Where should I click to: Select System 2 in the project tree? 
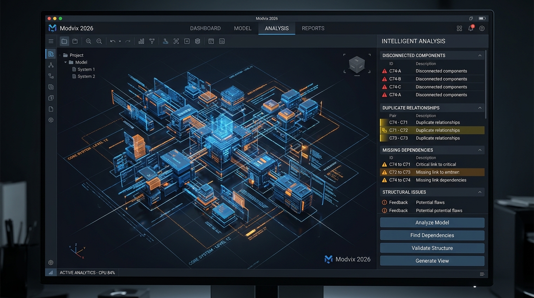pos(83,76)
